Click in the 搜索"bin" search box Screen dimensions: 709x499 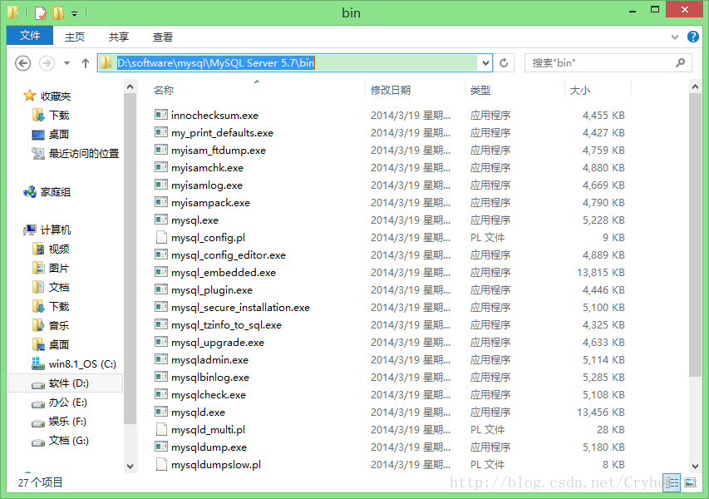pyautogui.click(x=608, y=63)
